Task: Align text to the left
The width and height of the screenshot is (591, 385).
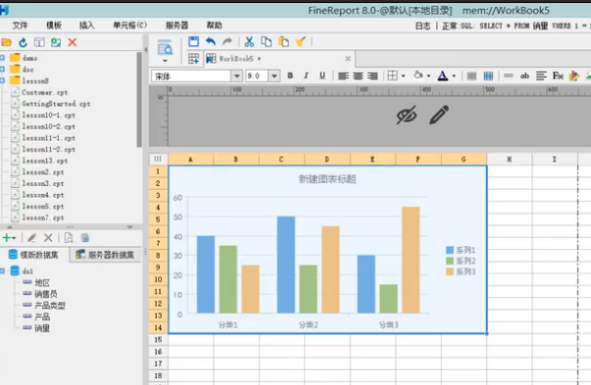Action: tap(343, 76)
